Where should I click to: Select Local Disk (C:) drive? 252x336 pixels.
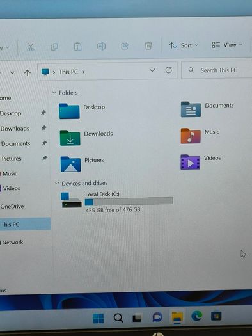coord(117,202)
